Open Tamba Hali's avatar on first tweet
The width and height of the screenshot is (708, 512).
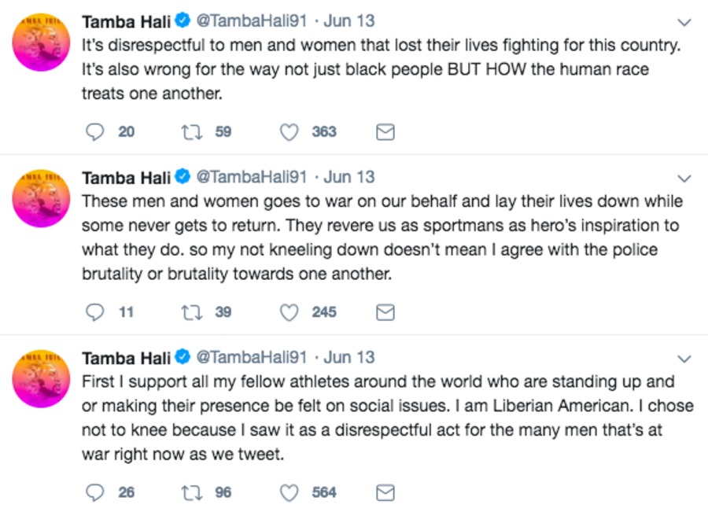coord(41,42)
